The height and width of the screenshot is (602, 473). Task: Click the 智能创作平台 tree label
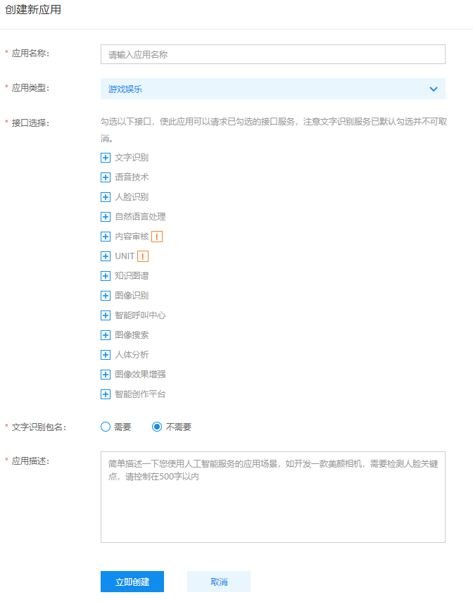pos(140,394)
